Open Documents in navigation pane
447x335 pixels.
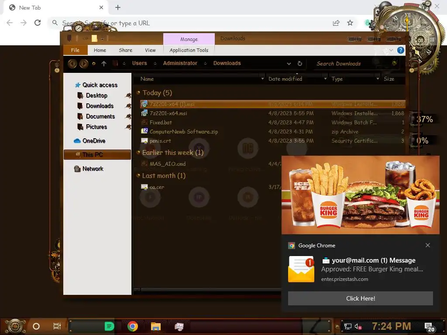click(100, 116)
